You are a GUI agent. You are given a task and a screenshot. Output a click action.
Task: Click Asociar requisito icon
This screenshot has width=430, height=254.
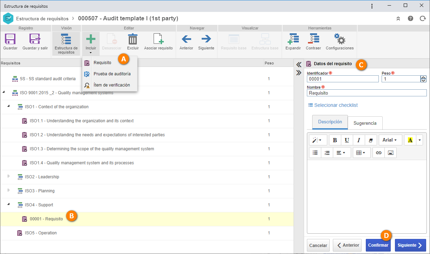pos(159,39)
